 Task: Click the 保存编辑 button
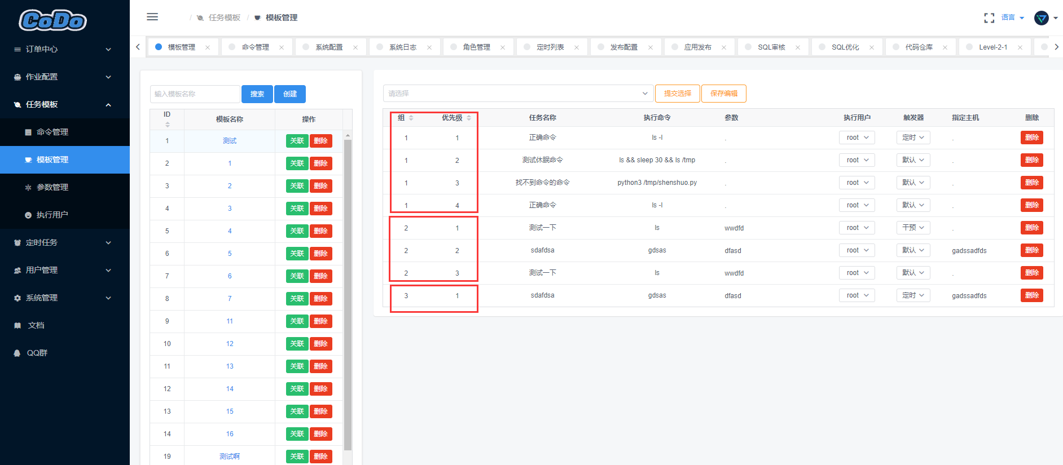[x=724, y=94]
